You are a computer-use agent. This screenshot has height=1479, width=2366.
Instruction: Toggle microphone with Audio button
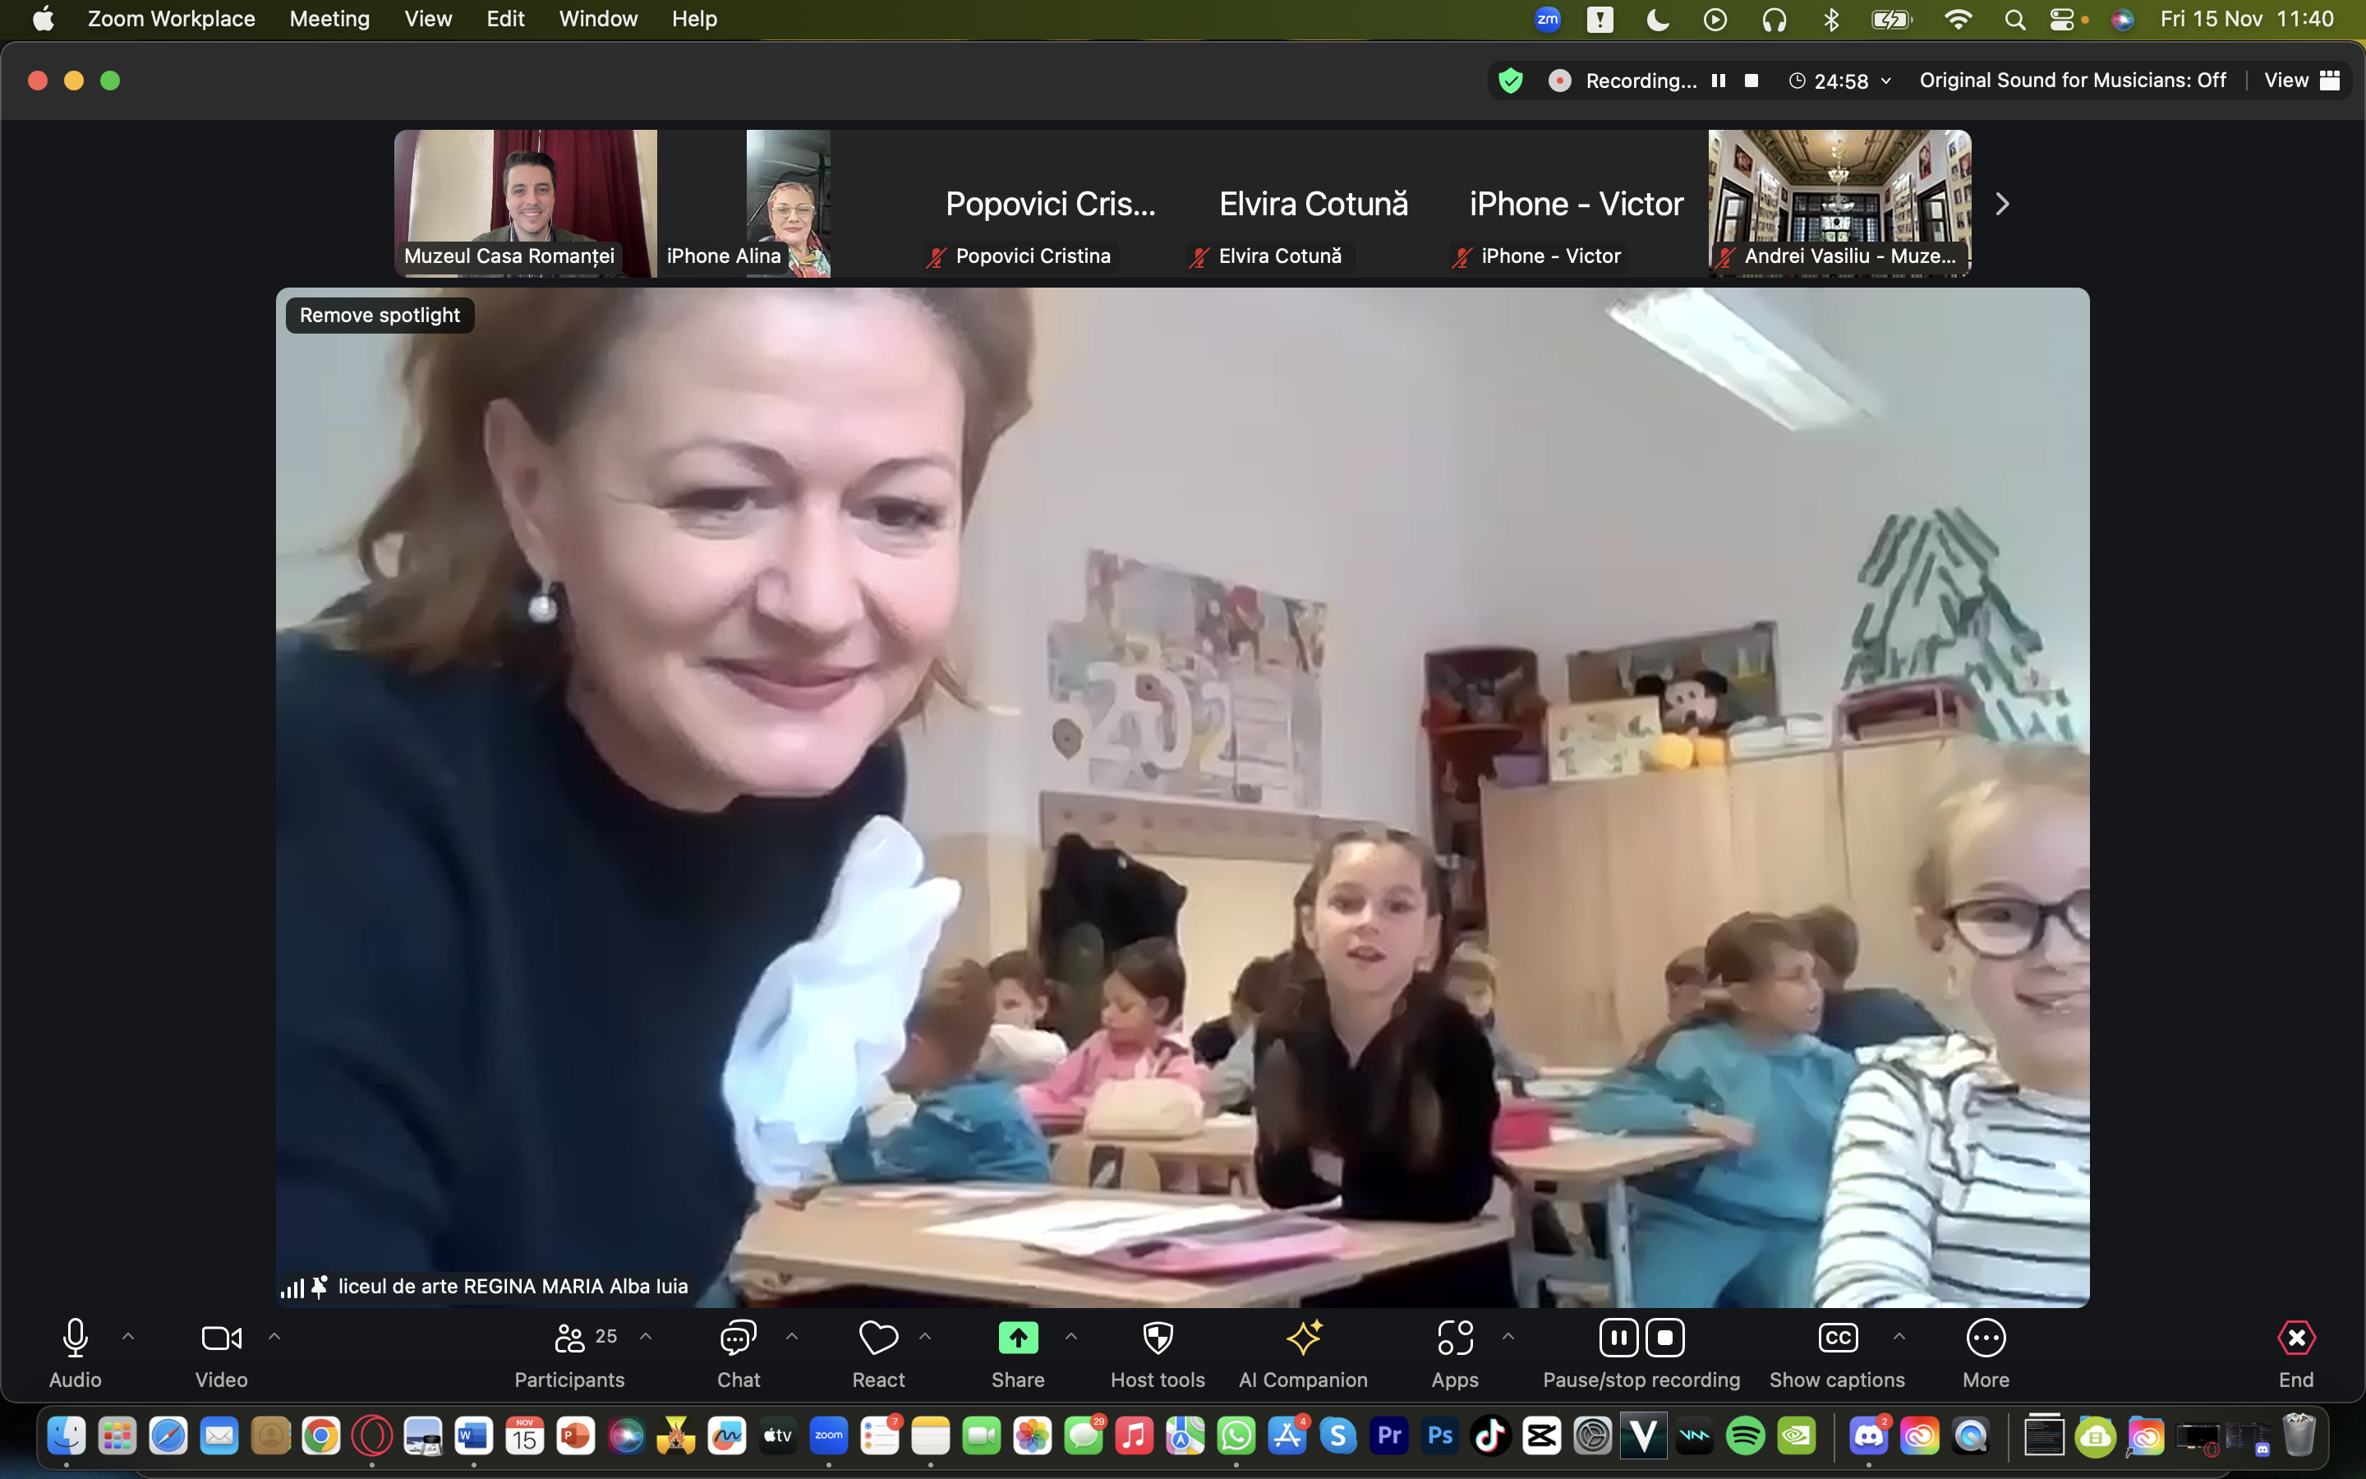click(x=76, y=1338)
